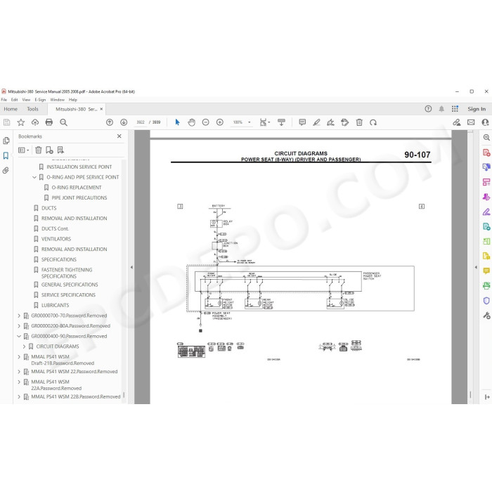Image resolution: width=492 pixels, height=492 pixels.
Task: Select the Highlight text pen tool
Action: tap(316, 122)
